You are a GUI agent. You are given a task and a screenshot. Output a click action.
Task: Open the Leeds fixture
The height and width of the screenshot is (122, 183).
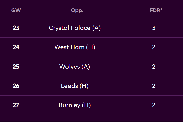(75, 86)
